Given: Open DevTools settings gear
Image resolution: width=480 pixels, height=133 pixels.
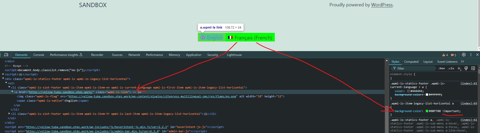Looking at the screenshot, I should (x=464, y=55).
